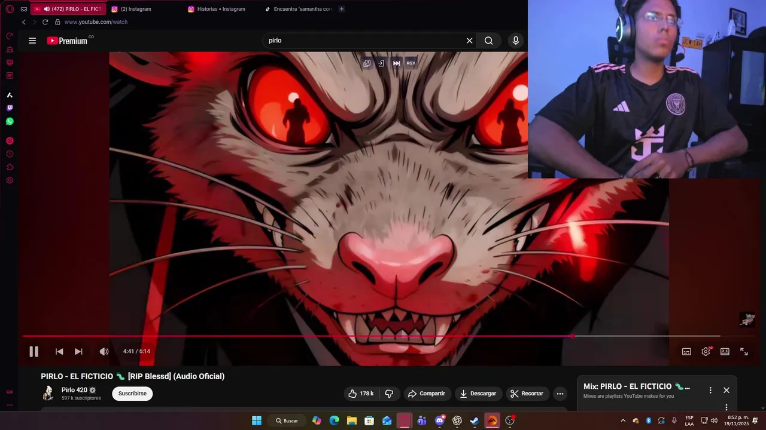Open Discord from the taskbar
The width and height of the screenshot is (766, 430).
(x=440, y=420)
